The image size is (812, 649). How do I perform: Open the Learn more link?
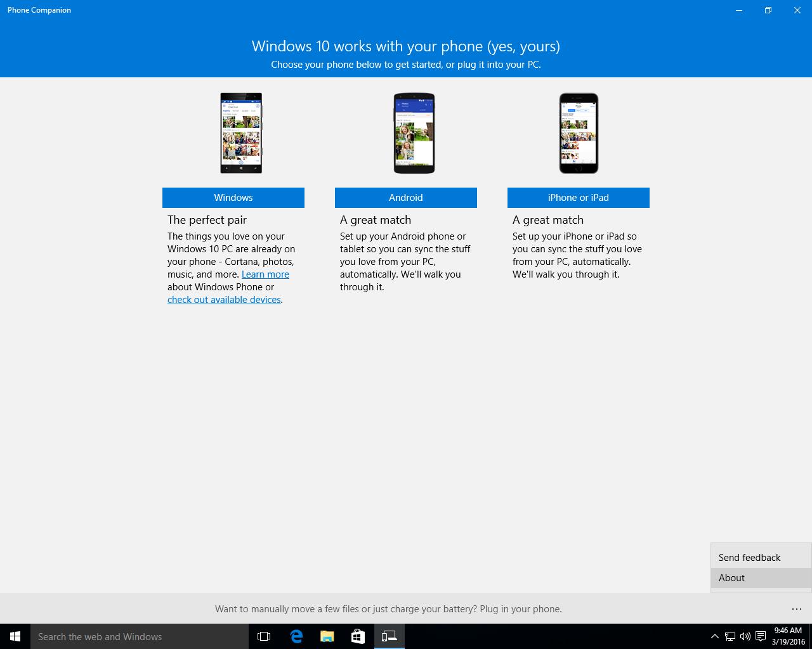click(x=265, y=274)
